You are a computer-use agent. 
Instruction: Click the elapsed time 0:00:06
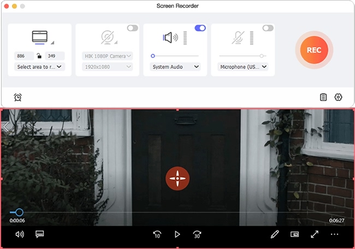17,221
